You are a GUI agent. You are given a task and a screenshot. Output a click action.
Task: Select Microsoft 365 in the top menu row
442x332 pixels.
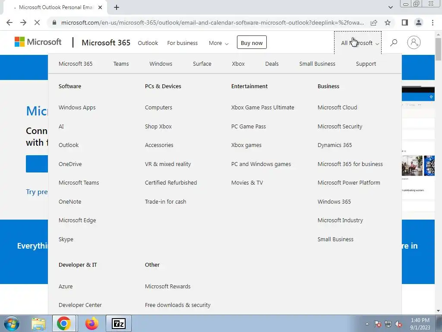click(76, 64)
